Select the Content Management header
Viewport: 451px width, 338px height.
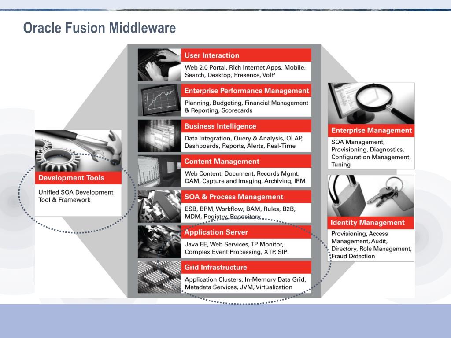pyautogui.click(x=246, y=161)
